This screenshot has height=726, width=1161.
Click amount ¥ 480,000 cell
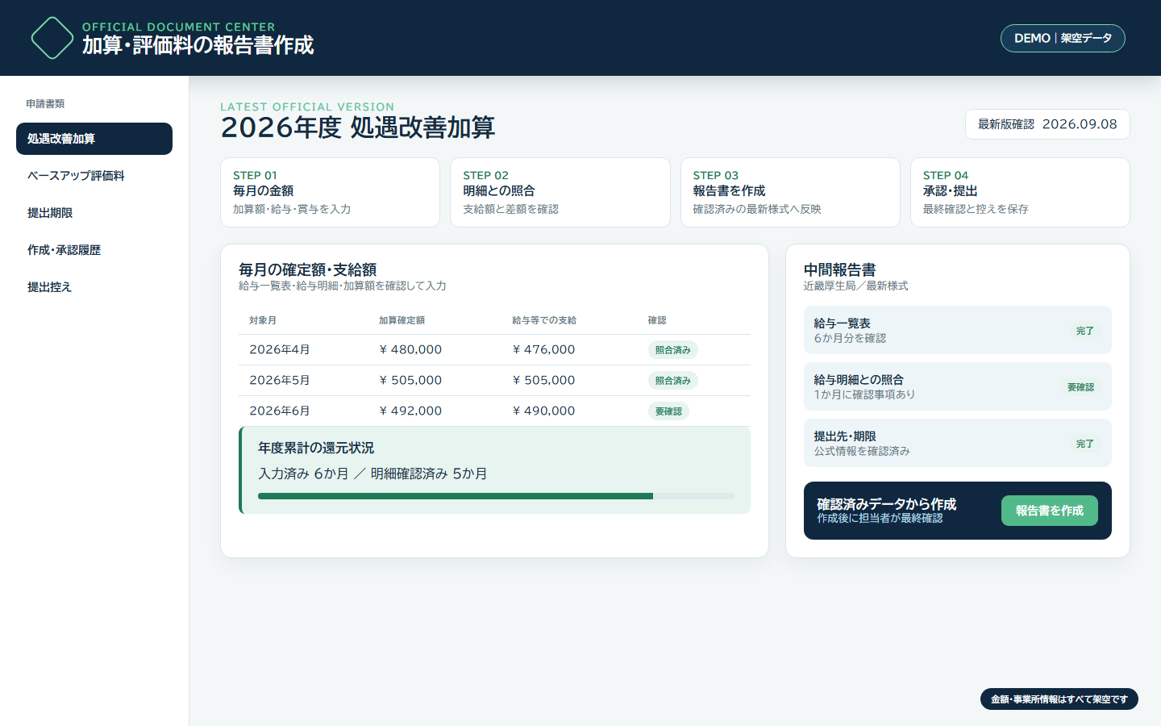[410, 349]
